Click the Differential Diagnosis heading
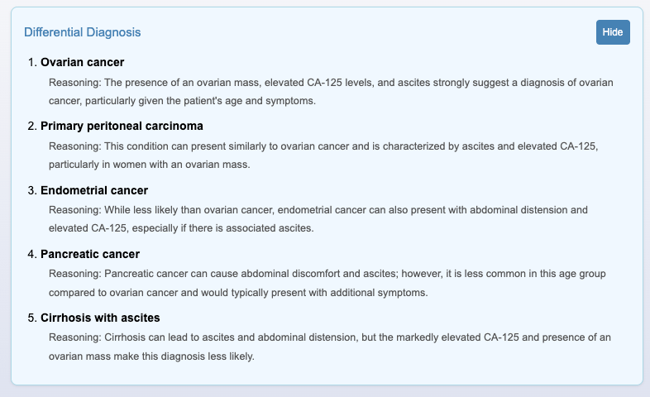The width and height of the screenshot is (650, 397). 82,32
